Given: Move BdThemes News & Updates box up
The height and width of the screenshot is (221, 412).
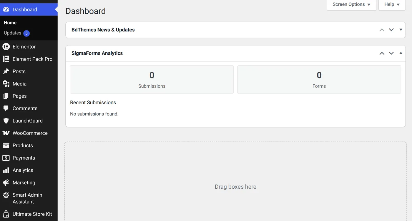Looking at the screenshot, I should (x=382, y=30).
